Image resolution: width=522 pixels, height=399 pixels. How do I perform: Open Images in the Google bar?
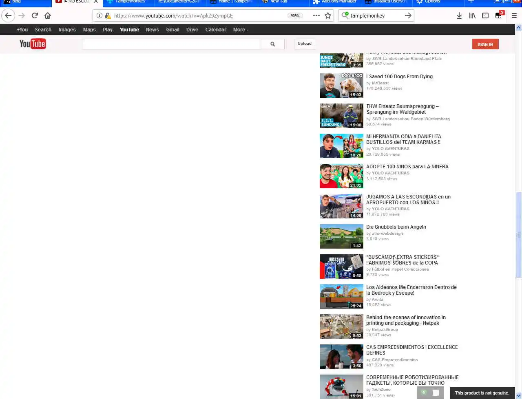[x=67, y=30]
